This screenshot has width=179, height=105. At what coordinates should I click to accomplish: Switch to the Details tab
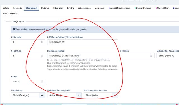point(6,8)
